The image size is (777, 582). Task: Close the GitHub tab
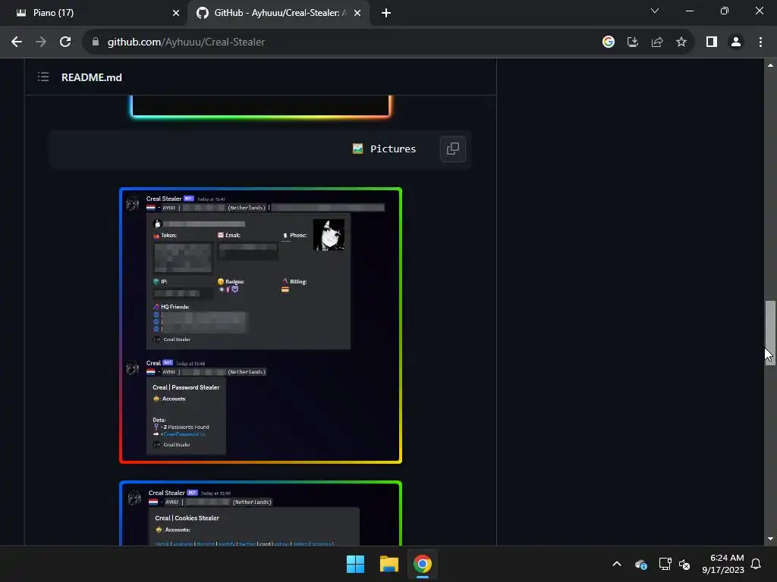(x=357, y=13)
